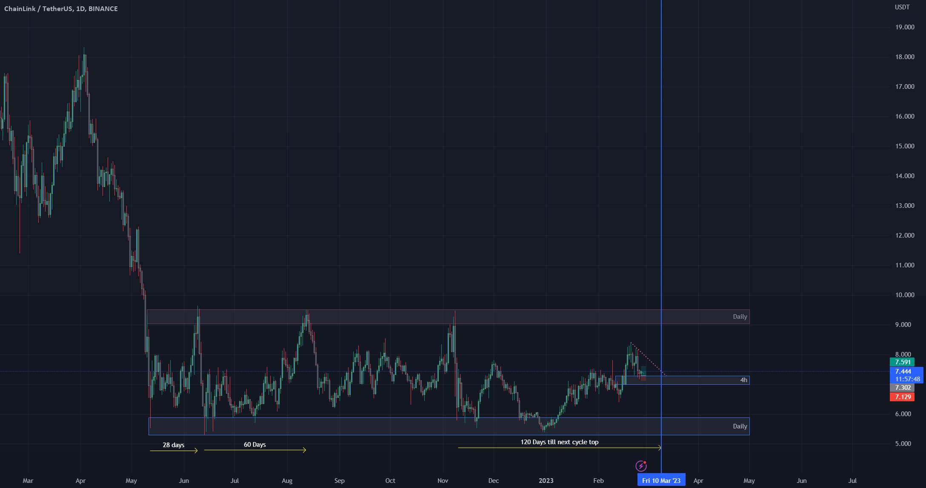
Task: Click the '4h' zone label
Action: 743,380
